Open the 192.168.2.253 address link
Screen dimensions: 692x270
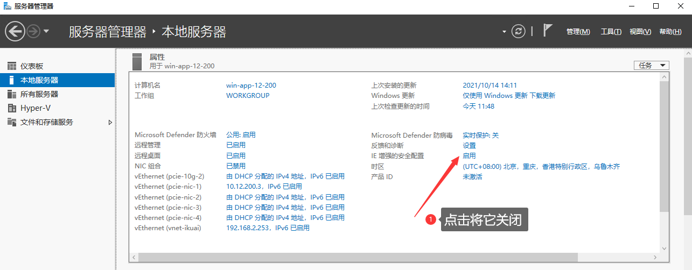pyautogui.click(x=268, y=228)
